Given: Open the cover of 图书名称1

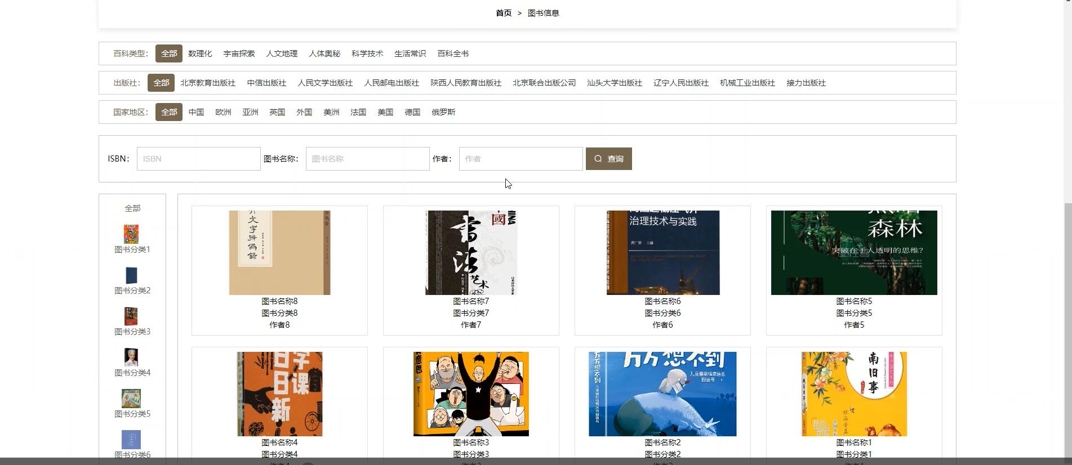Looking at the screenshot, I should point(854,394).
